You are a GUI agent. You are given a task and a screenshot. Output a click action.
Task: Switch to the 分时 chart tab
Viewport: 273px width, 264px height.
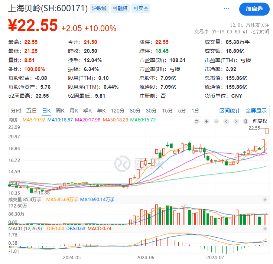(x=16, y=111)
